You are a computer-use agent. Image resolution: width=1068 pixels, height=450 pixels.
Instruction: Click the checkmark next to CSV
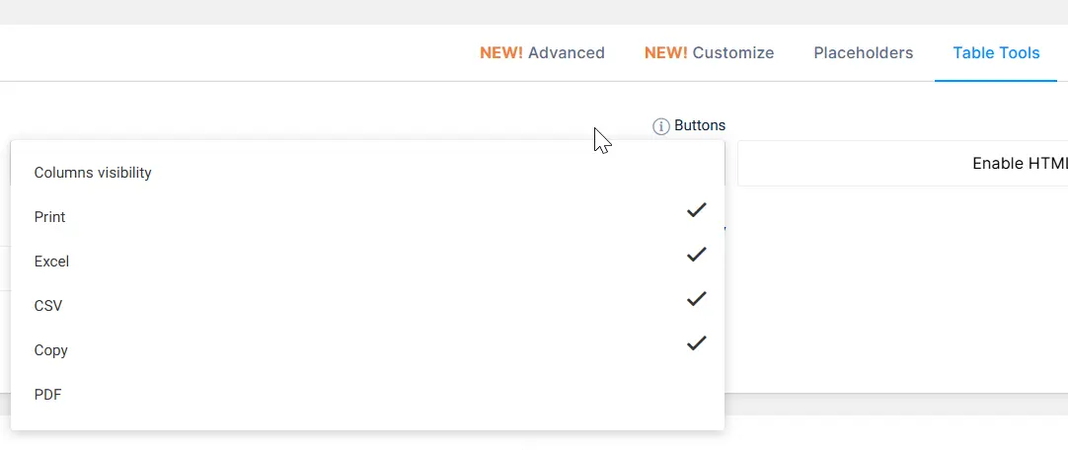coord(696,299)
